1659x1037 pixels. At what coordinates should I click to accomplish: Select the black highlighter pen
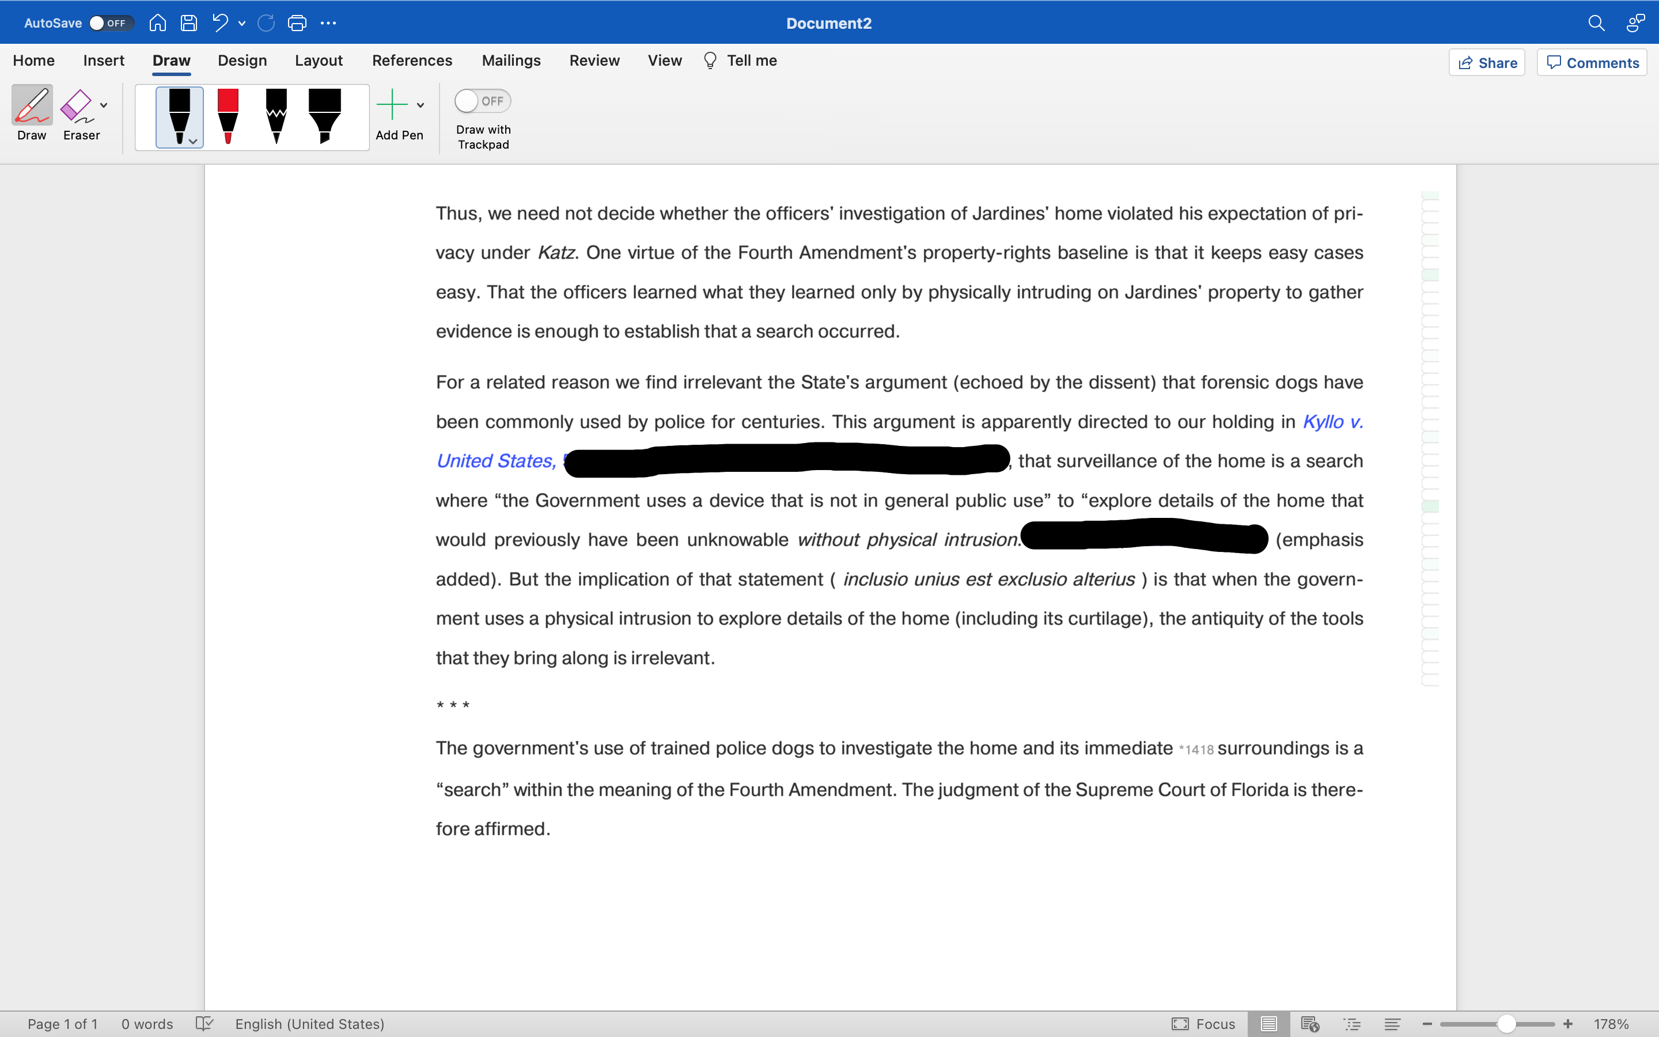[x=324, y=116]
